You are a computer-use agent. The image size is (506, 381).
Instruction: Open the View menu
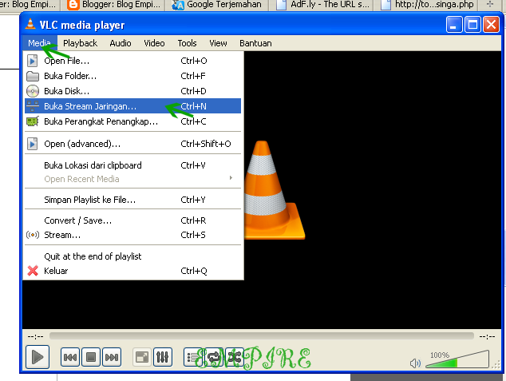[218, 43]
